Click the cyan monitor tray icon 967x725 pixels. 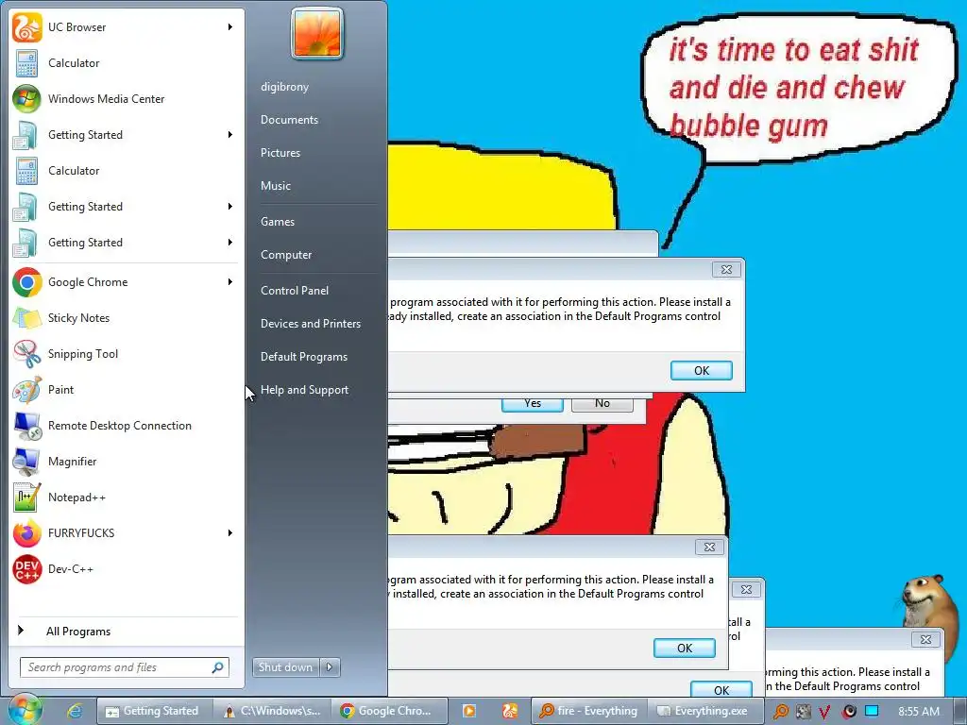coord(872,711)
